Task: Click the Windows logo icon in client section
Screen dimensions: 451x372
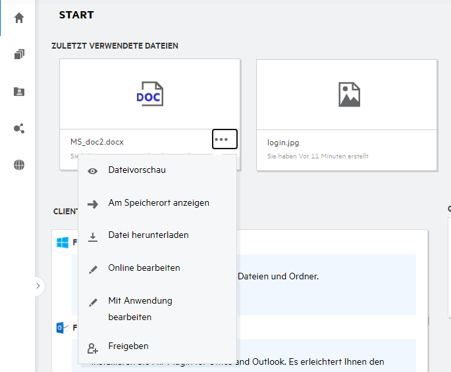Action: coord(63,243)
